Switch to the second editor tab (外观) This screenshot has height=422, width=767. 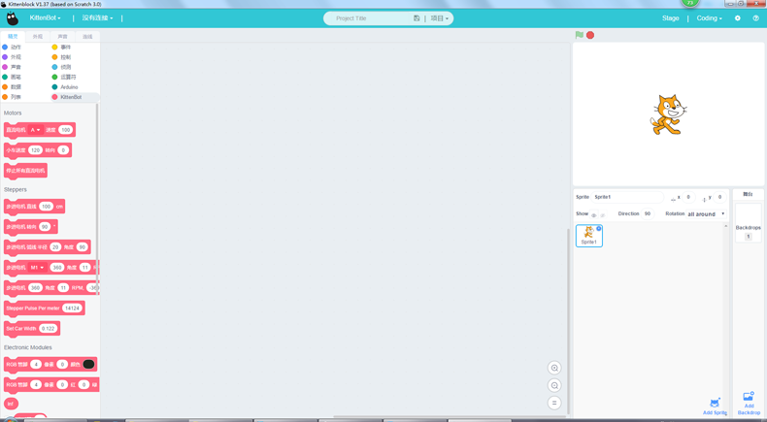38,37
